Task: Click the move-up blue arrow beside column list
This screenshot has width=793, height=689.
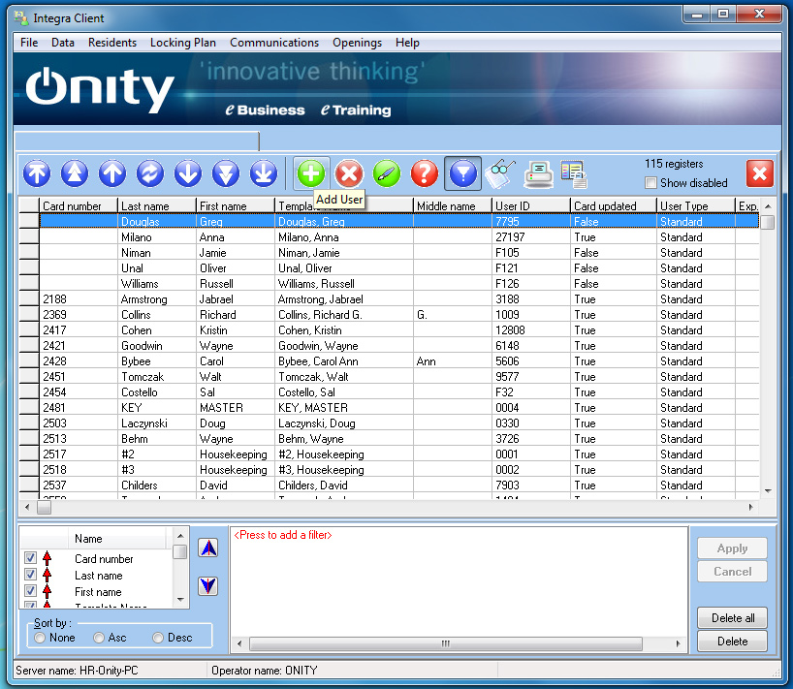Action: tap(208, 548)
